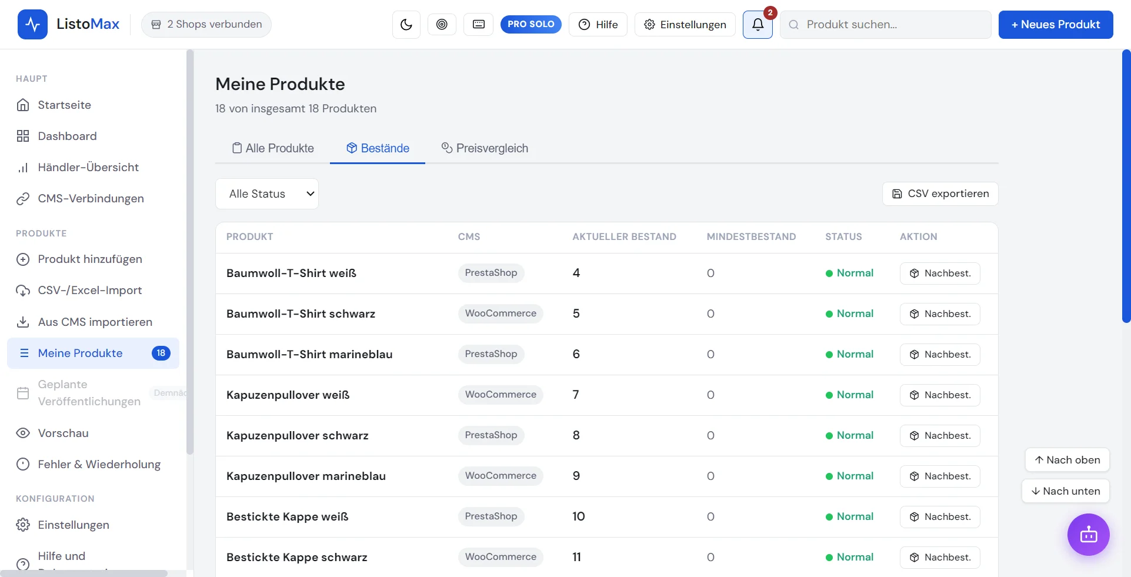Screen dimensions: 1131x577
Task: Click the Nach oben button
Action: [1067, 460]
